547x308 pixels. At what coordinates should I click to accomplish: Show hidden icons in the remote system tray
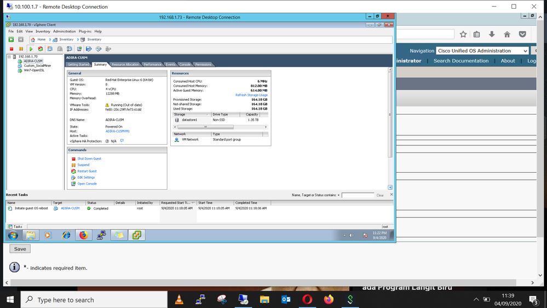tap(344, 235)
